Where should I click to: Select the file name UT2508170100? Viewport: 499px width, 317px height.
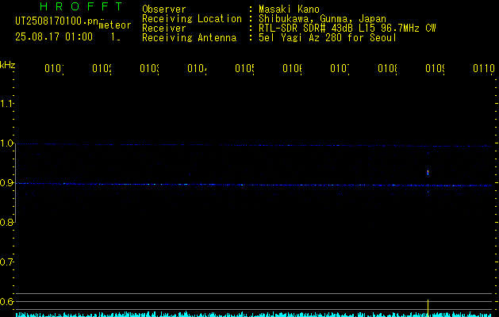[56, 21]
